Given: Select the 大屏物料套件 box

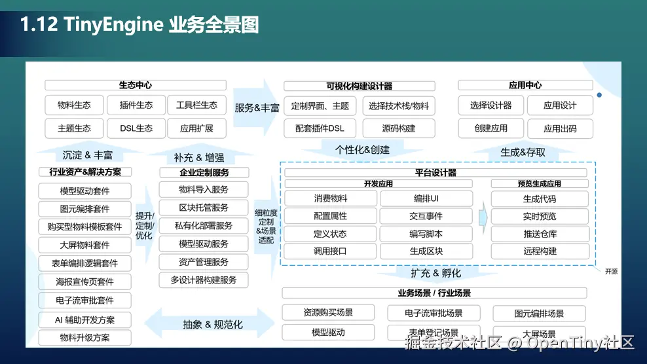Looking at the screenshot, I should coord(85,245).
